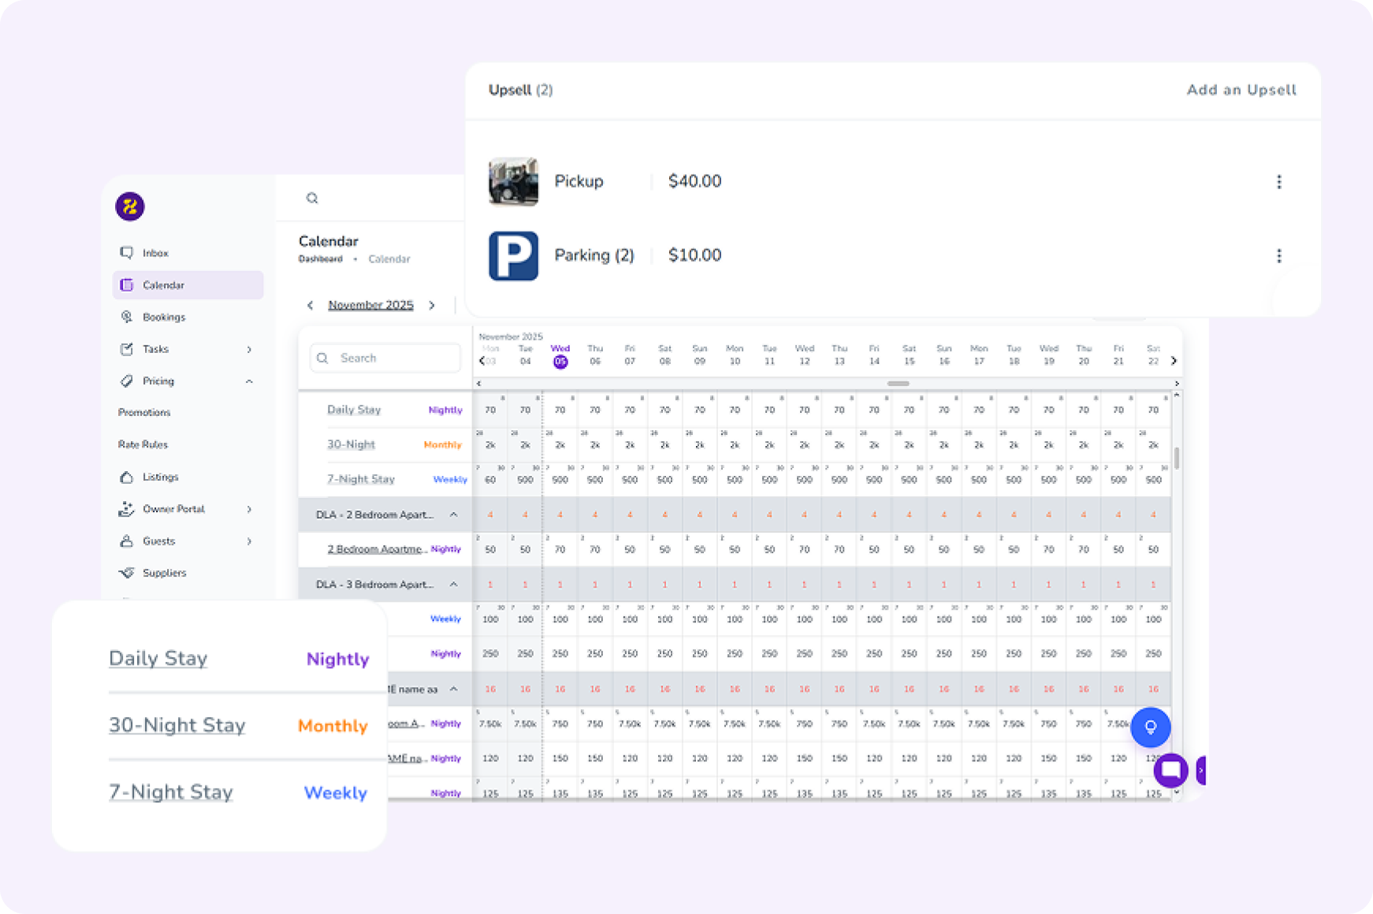The image size is (1373, 914).
Task: Open the lightbulb tips button
Action: click(x=1150, y=726)
